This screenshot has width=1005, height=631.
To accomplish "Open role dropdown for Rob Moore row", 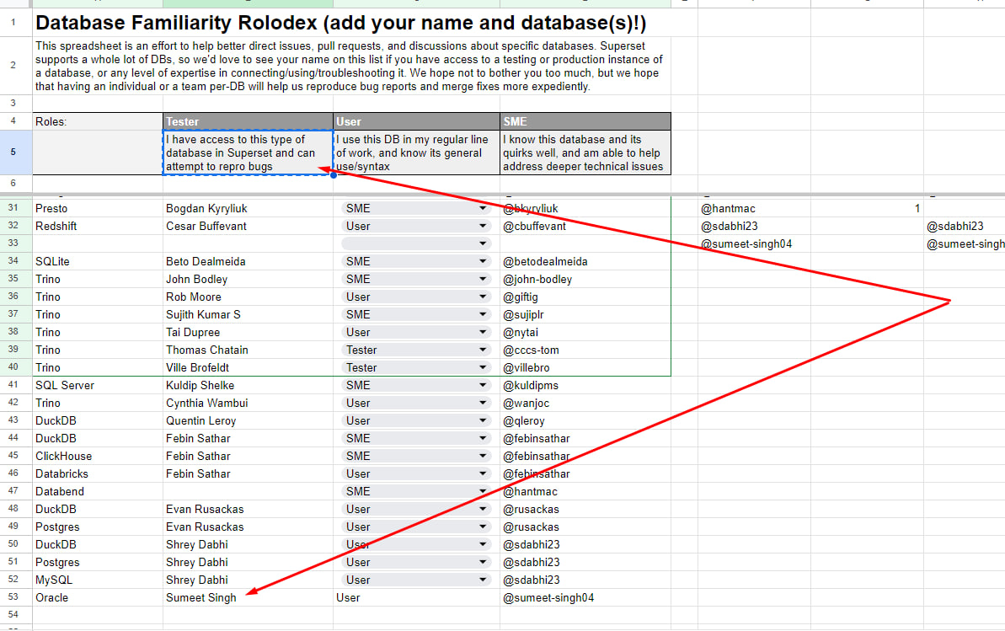I will [482, 297].
